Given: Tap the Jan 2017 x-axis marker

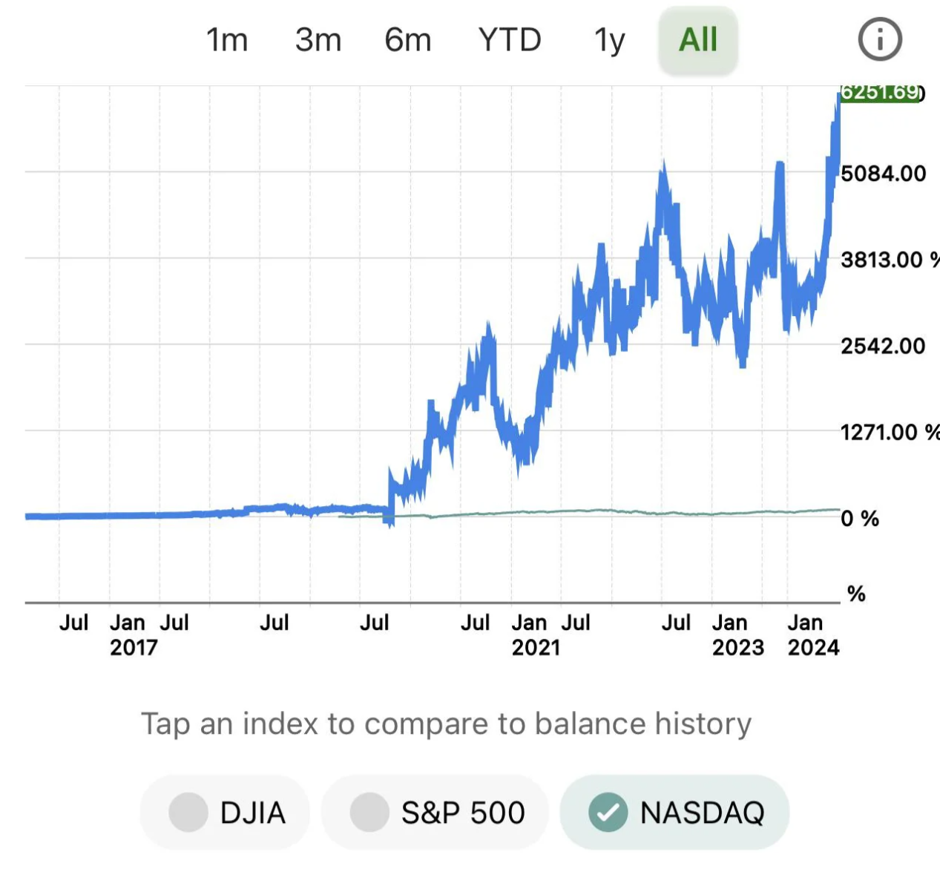Looking at the screenshot, I should pyautogui.click(x=132, y=635).
